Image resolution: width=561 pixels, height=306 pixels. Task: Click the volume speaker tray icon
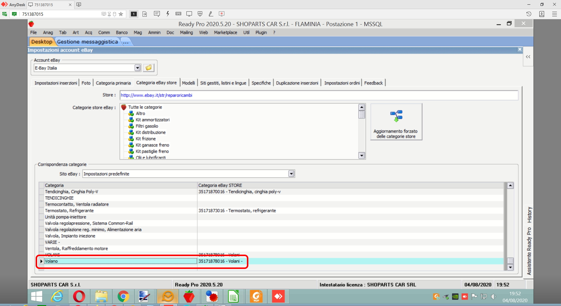tap(494, 297)
